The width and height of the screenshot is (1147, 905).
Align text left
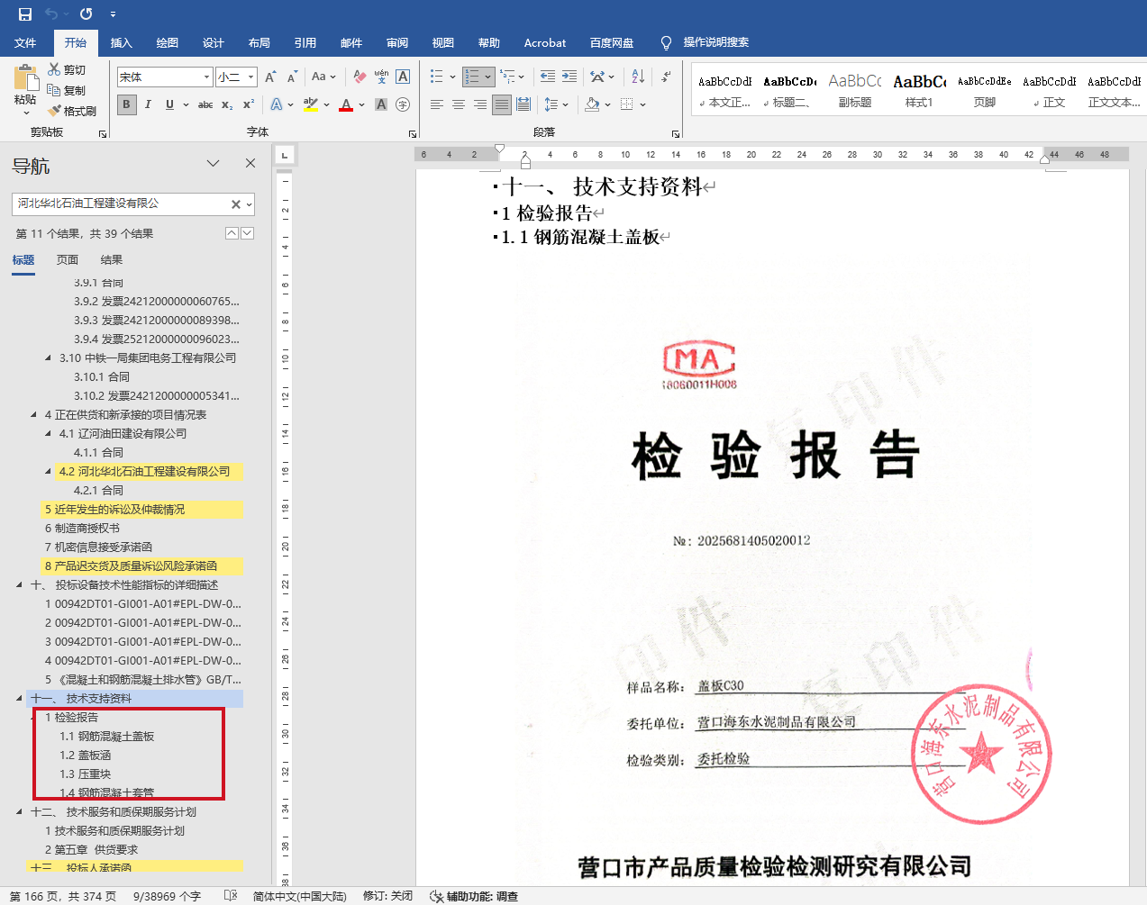(437, 104)
